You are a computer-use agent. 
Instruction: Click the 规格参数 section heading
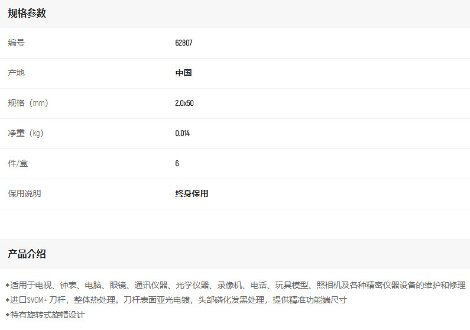[x=27, y=14]
